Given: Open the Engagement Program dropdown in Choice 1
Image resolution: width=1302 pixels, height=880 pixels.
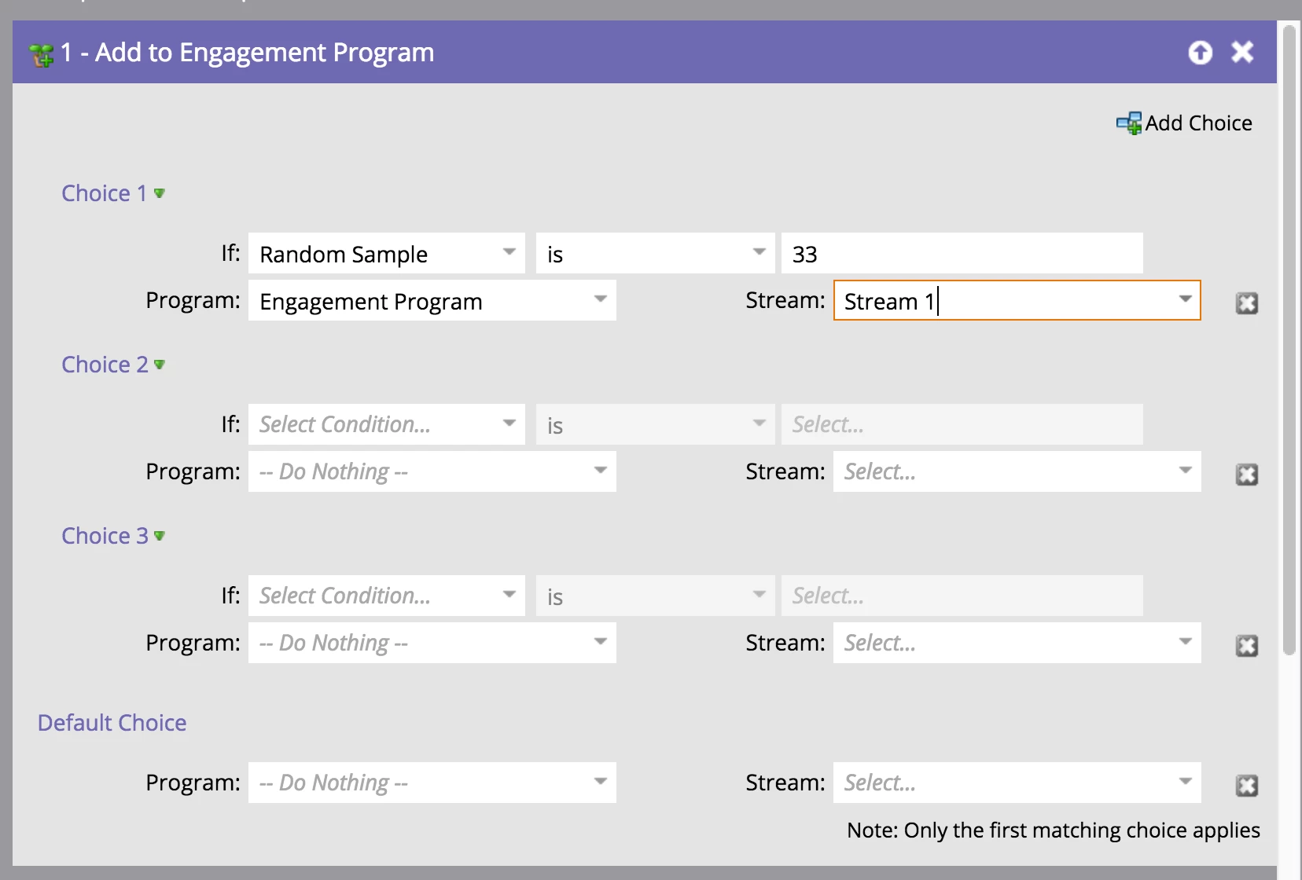Looking at the screenshot, I should (601, 300).
